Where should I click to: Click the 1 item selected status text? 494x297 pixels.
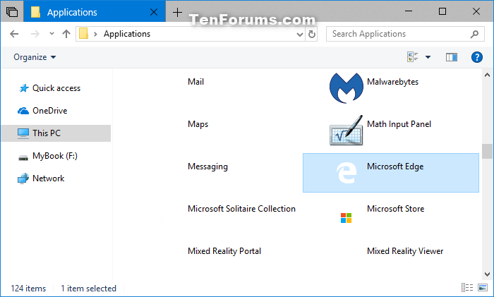point(88,288)
